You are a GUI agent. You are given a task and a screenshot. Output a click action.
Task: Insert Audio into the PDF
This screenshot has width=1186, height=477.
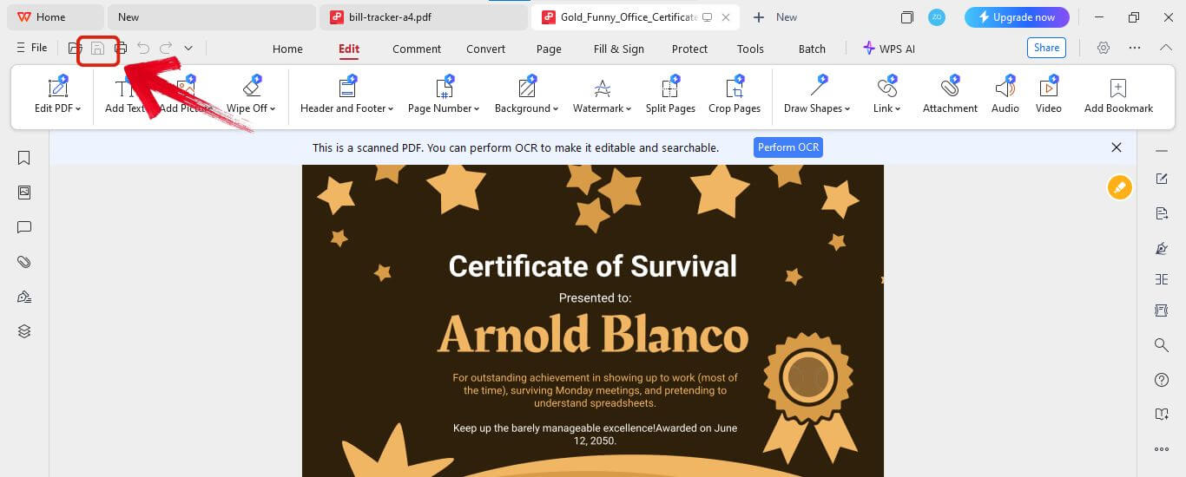pyautogui.click(x=1005, y=95)
